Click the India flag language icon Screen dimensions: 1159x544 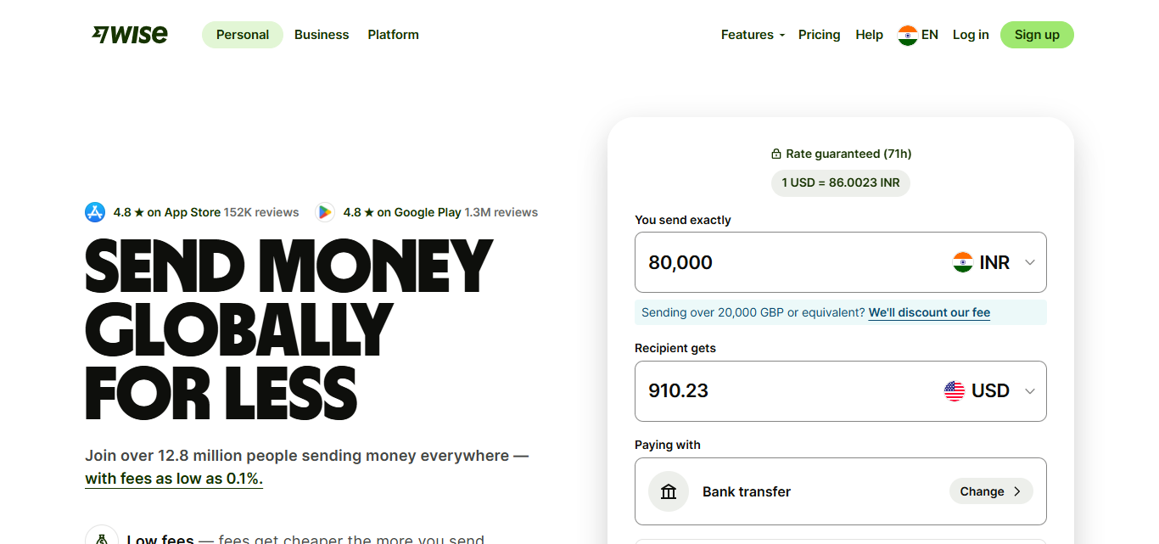coord(908,35)
